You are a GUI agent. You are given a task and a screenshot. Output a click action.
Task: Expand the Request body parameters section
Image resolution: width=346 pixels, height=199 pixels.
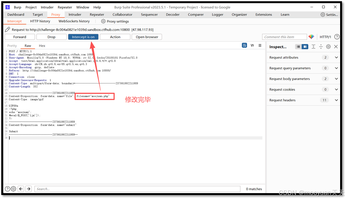(x=336, y=79)
